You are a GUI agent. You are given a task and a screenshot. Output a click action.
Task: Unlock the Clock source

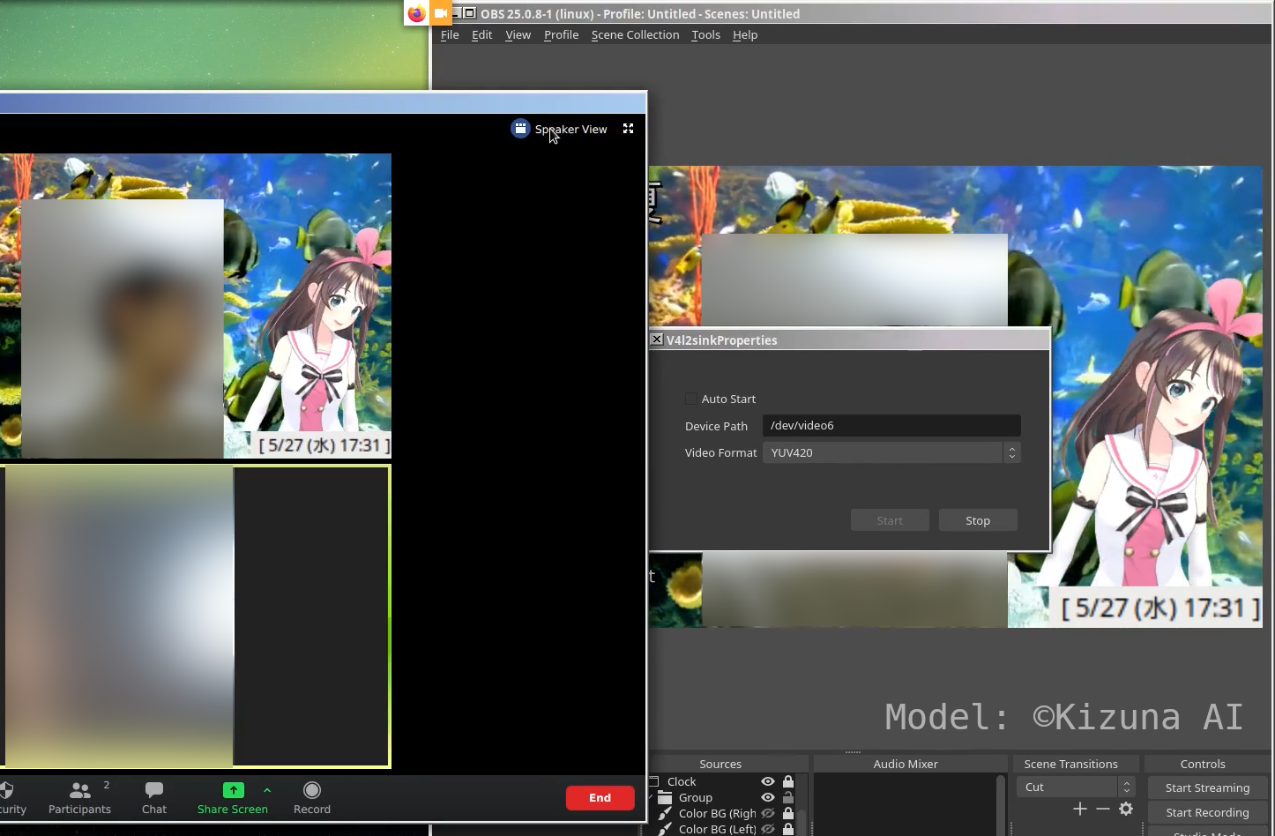point(788,781)
